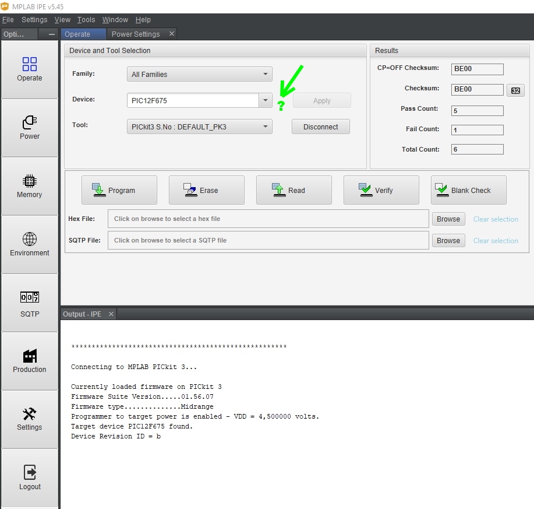Viewport: 534px width, 509px height.
Task: Click the Read device button
Action: [294, 190]
